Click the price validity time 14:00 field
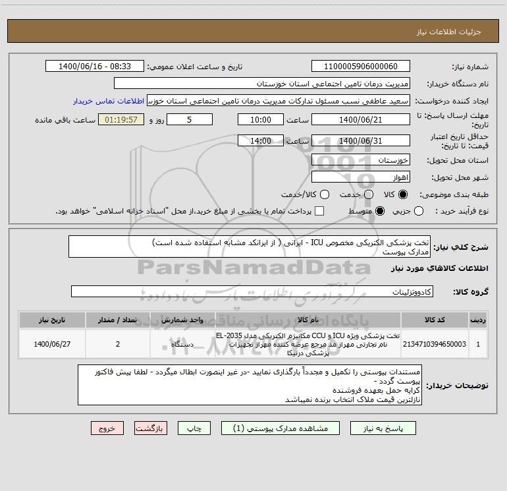507x491 pixels. pos(261,140)
